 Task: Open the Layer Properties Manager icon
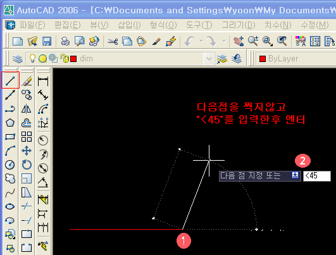18,59
